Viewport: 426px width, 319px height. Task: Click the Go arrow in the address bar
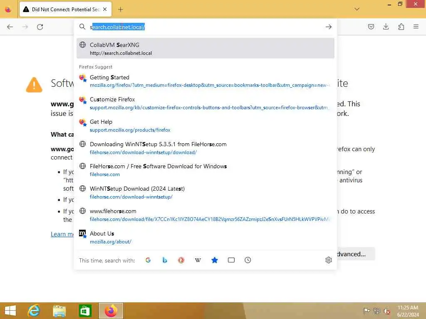point(329,27)
